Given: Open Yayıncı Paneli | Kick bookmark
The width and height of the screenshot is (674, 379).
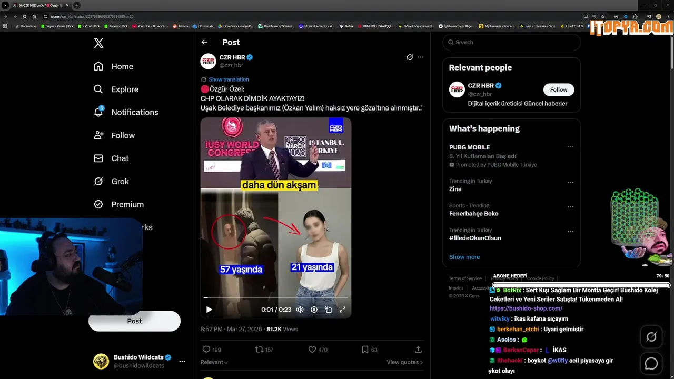Looking at the screenshot, I should (57, 26).
